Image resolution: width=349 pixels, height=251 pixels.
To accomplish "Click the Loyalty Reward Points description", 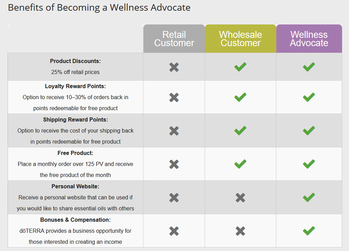I will pos(75,103).
